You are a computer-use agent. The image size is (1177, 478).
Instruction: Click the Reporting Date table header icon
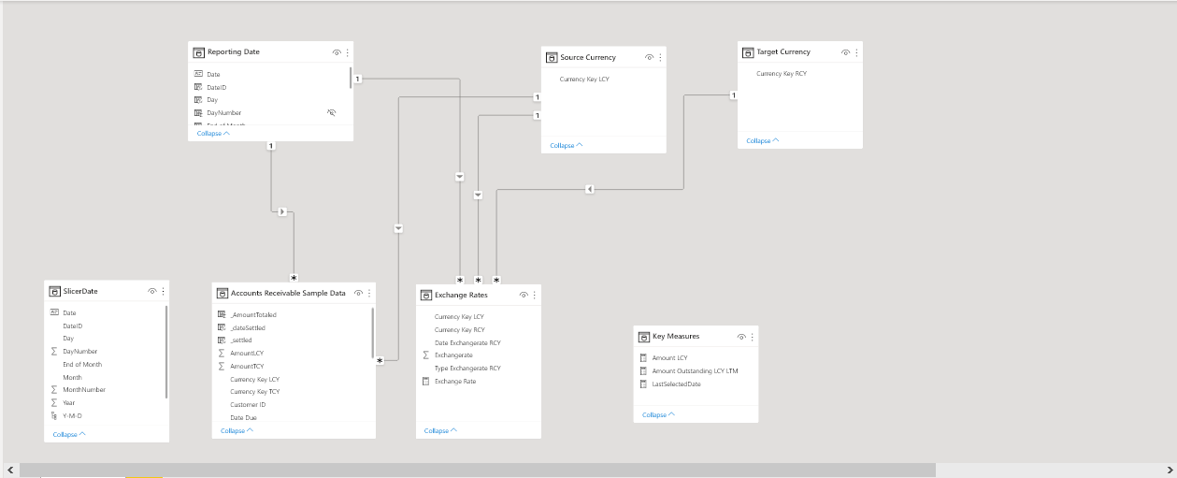click(198, 52)
